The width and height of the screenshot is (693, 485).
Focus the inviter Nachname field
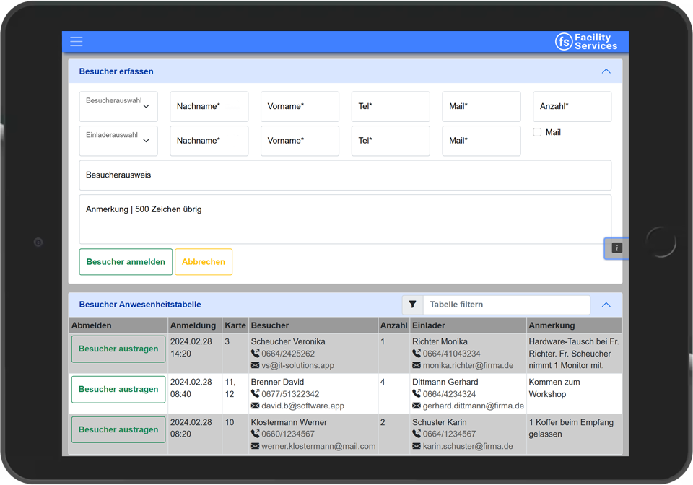point(209,141)
